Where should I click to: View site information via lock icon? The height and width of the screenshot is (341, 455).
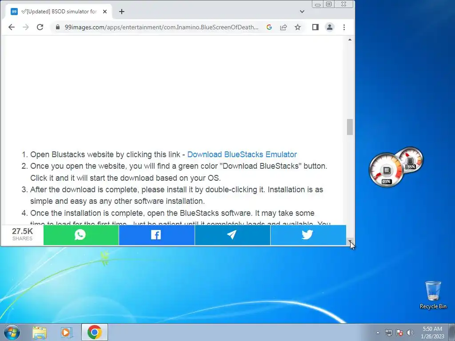point(57,27)
